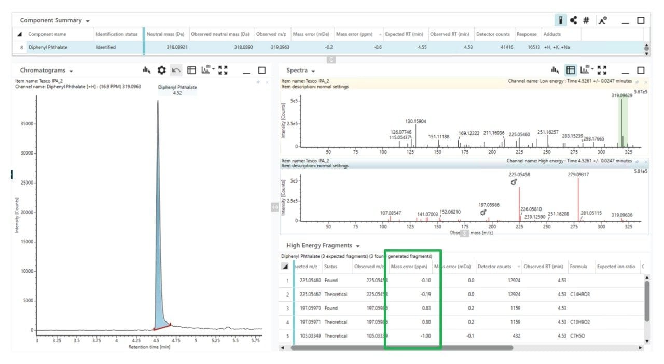Sort by Mass error (mDa) in Component Summary
This screenshot has height=364, width=664.
tap(312, 34)
